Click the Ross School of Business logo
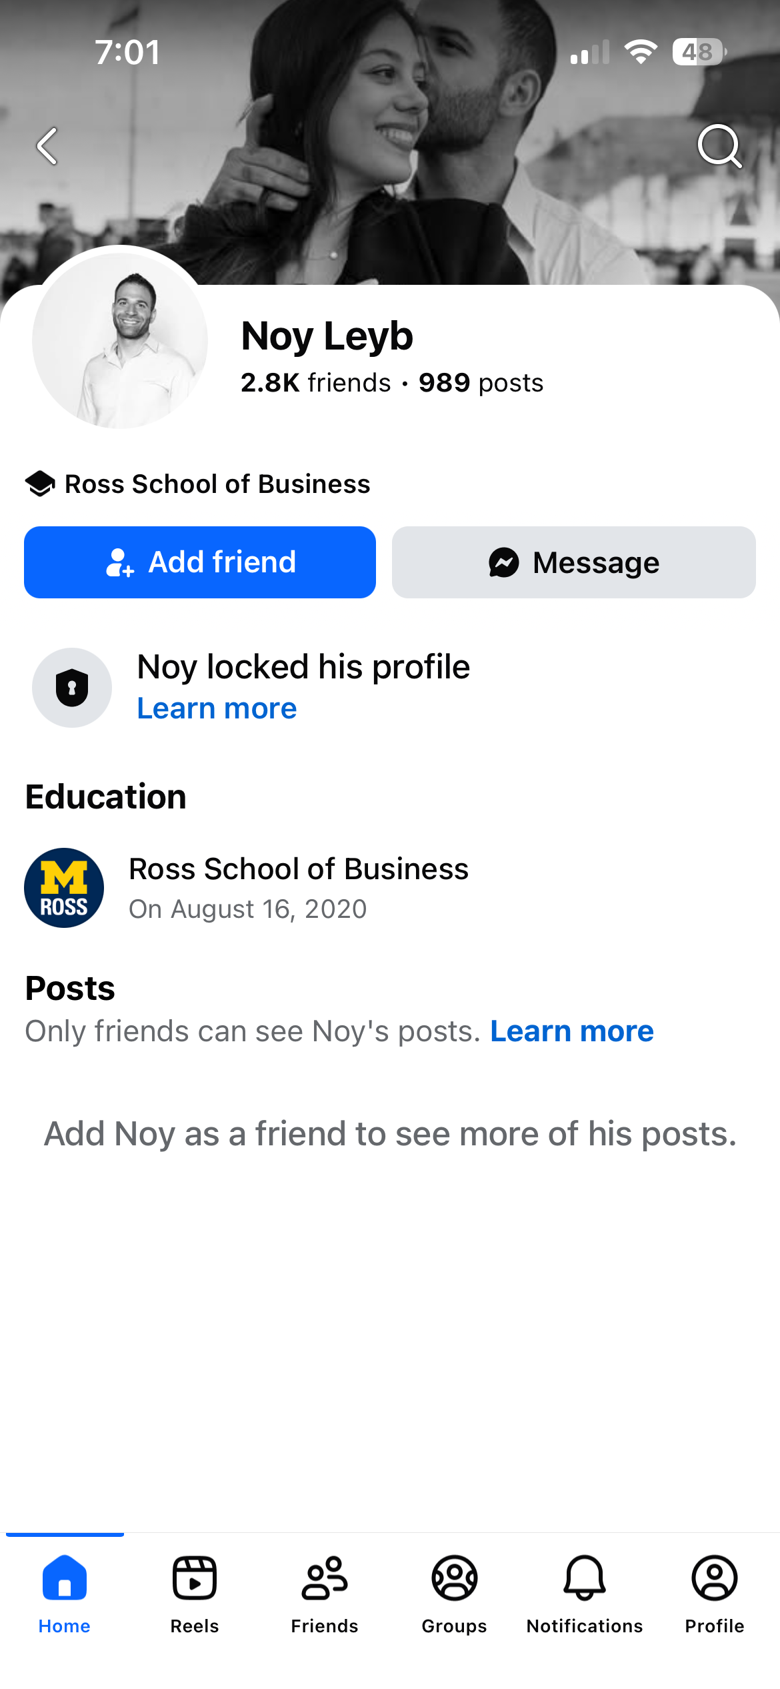Viewport: 780px width, 1689px height. tap(64, 888)
